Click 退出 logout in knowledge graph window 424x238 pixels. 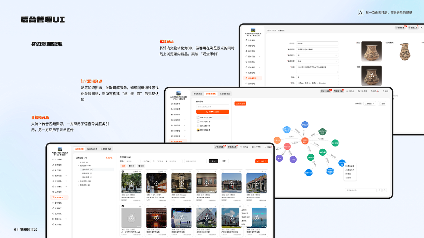click(386, 91)
